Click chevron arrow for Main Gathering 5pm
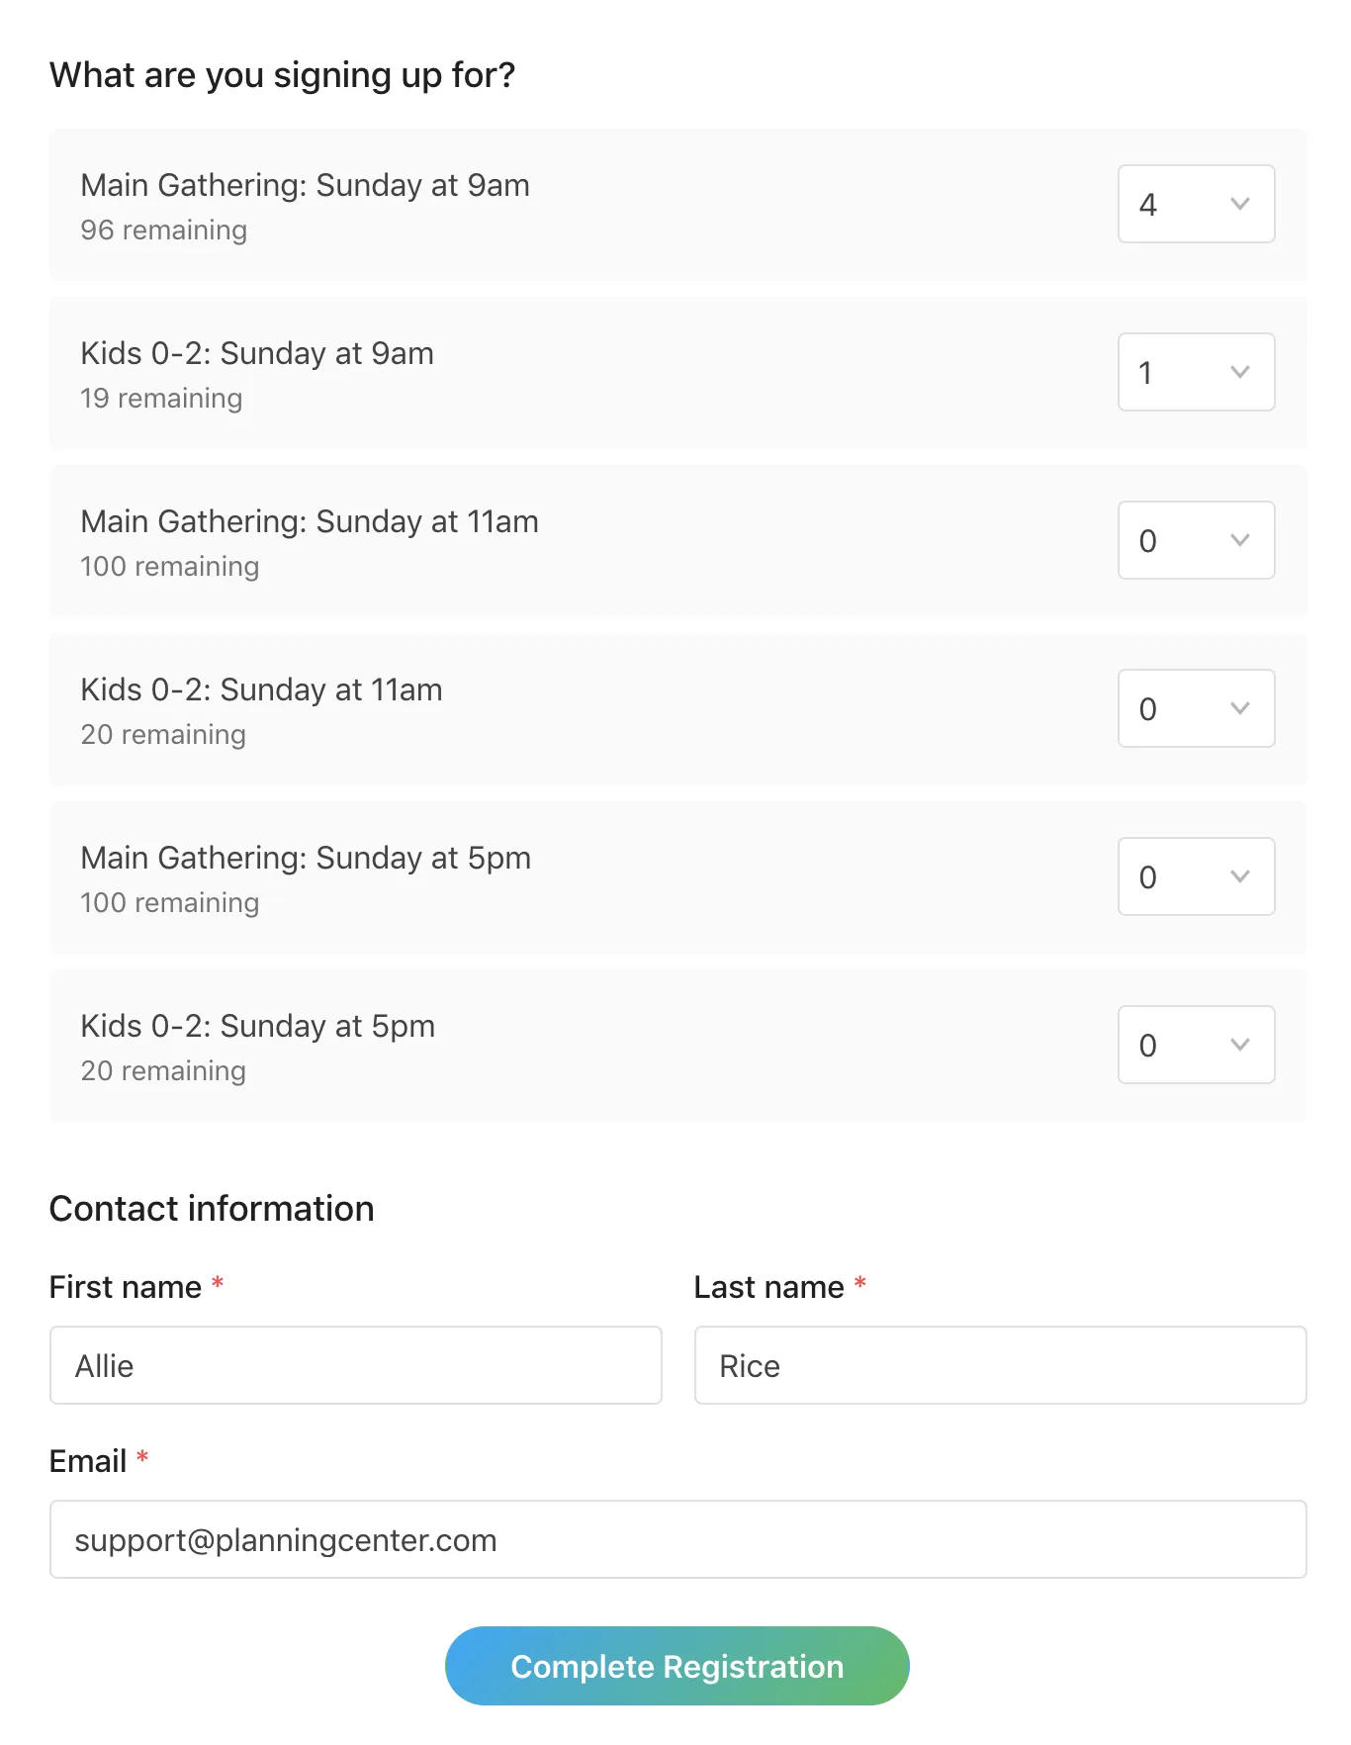The image size is (1351, 1745). (x=1239, y=876)
